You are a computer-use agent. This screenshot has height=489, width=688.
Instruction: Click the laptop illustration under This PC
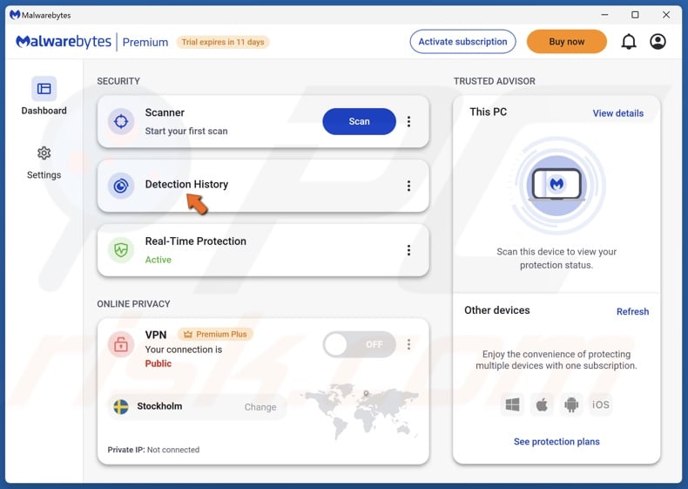556,185
